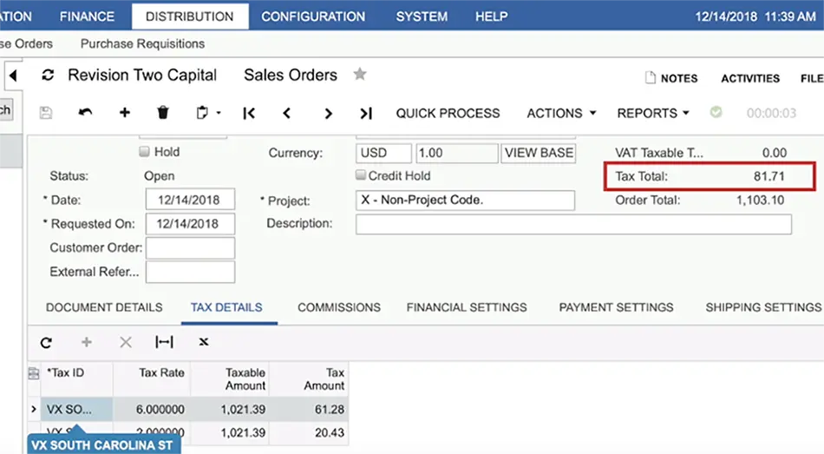Open the Actions dropdown menu
This screenshot has height=454, width=824.
(561, 113)
